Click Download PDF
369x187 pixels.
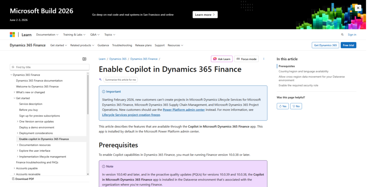point(23,179)
